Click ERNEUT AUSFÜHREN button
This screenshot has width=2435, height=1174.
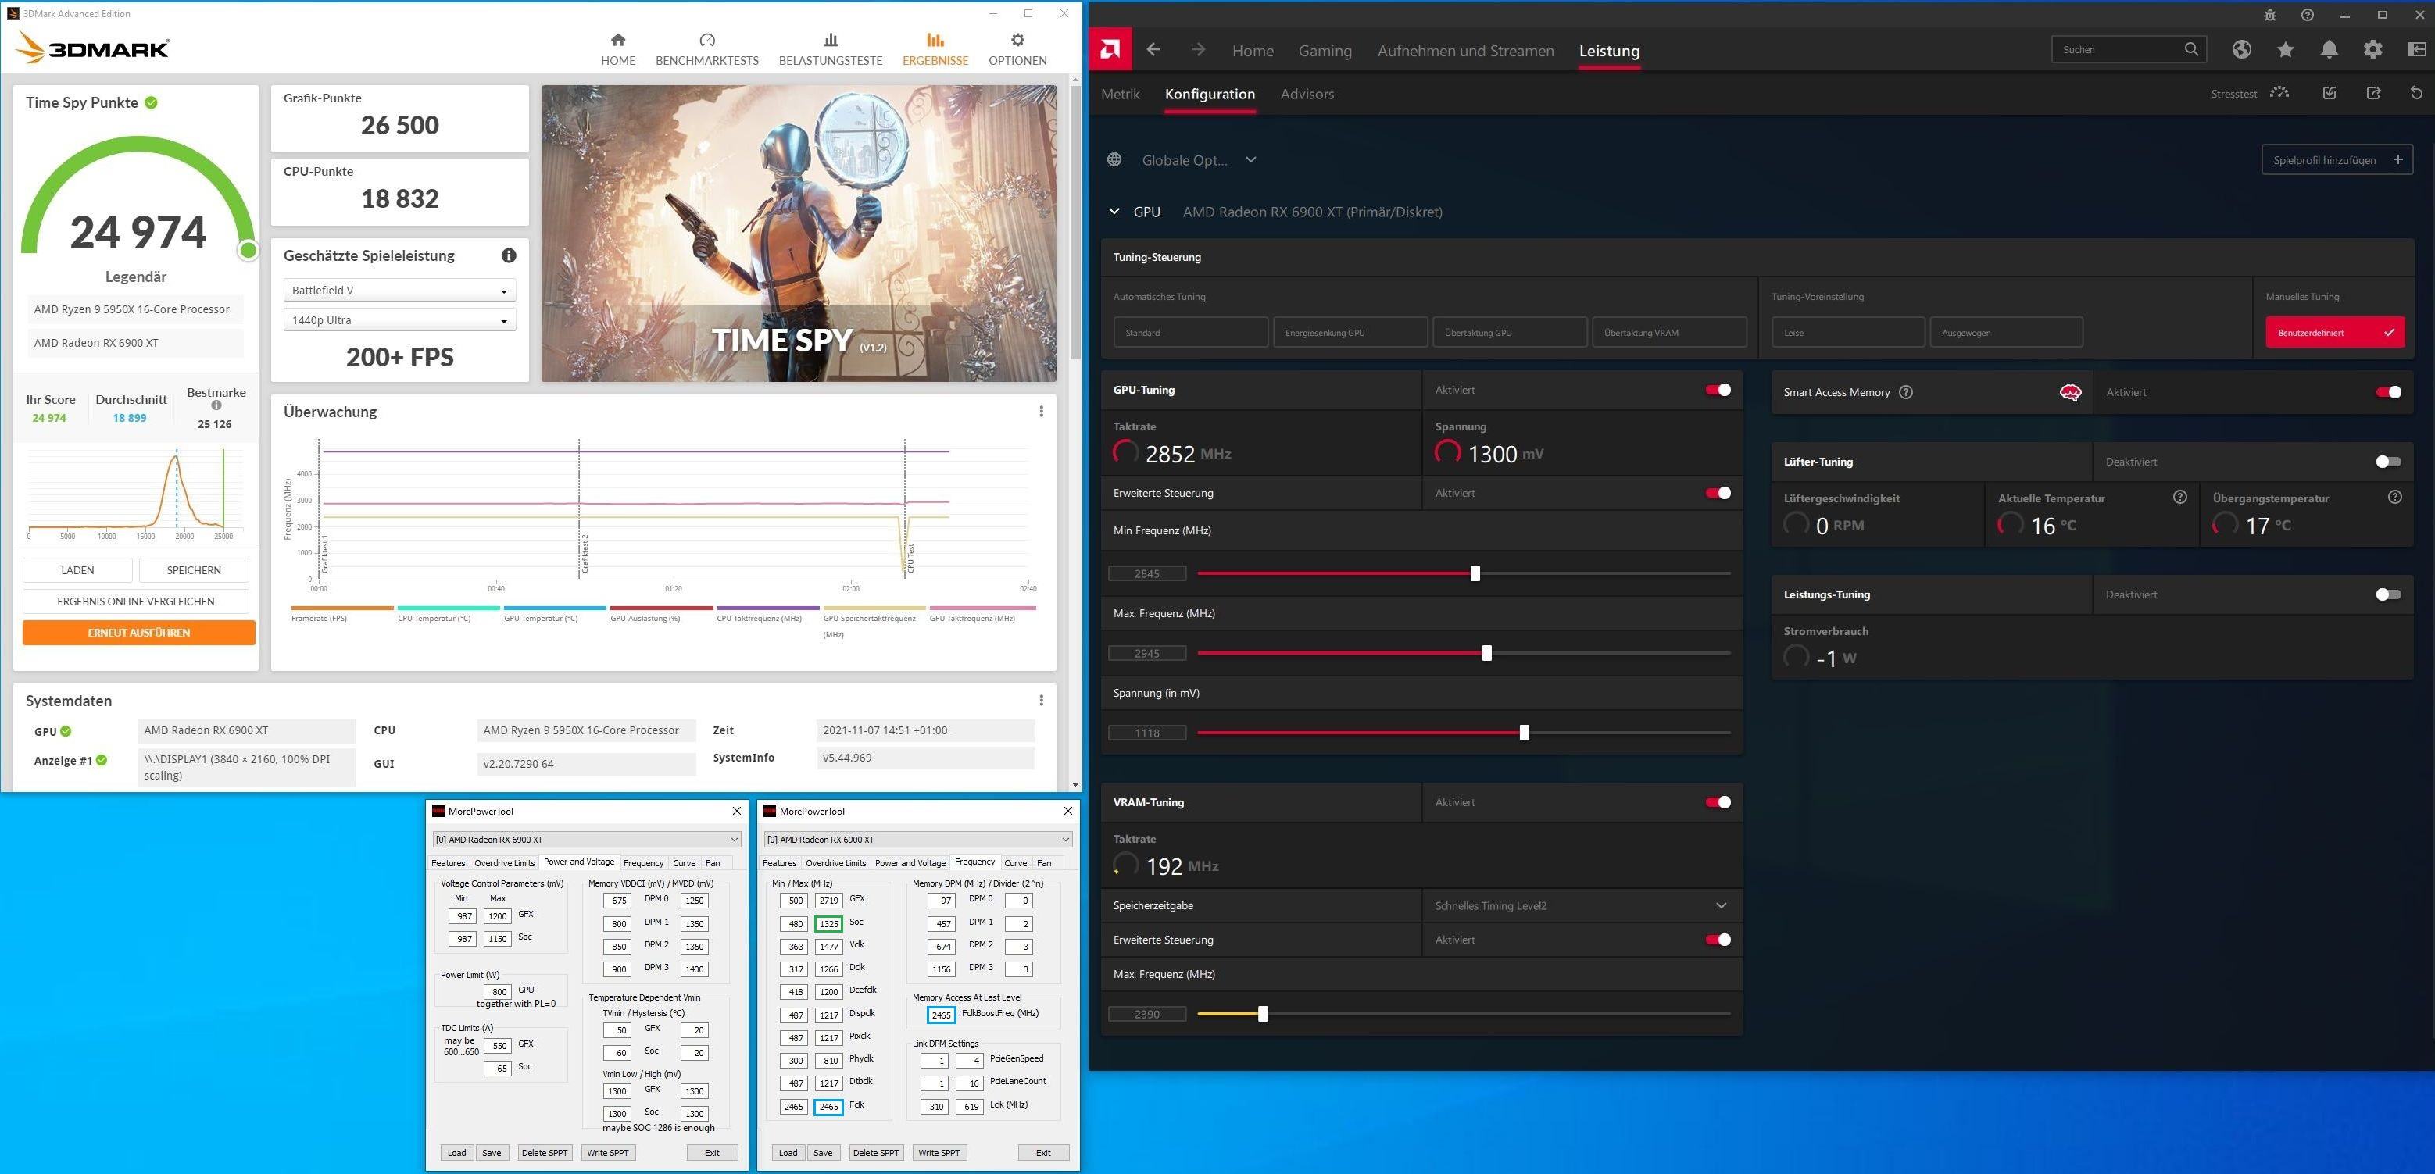pos(138,633)
